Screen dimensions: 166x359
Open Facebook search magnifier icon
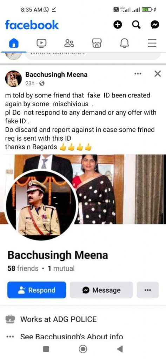[x=136, y=25]
